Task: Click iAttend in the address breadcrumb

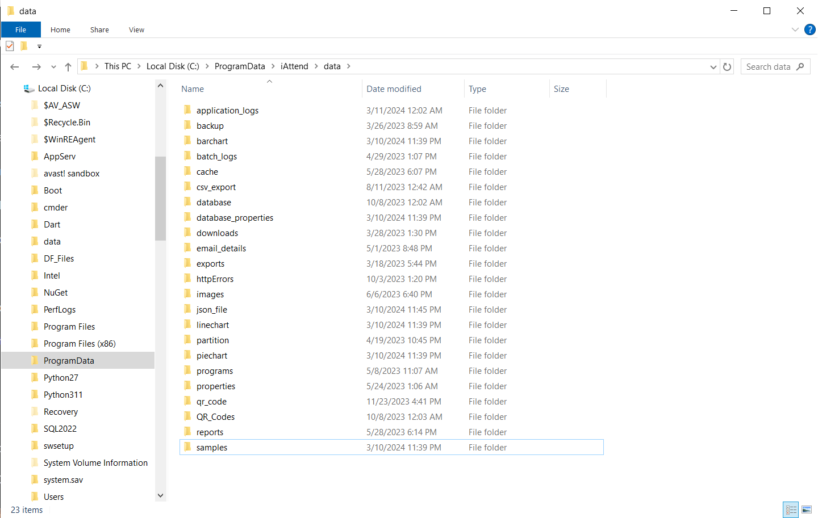Action: pyautogui.click(x=294, y=66)
